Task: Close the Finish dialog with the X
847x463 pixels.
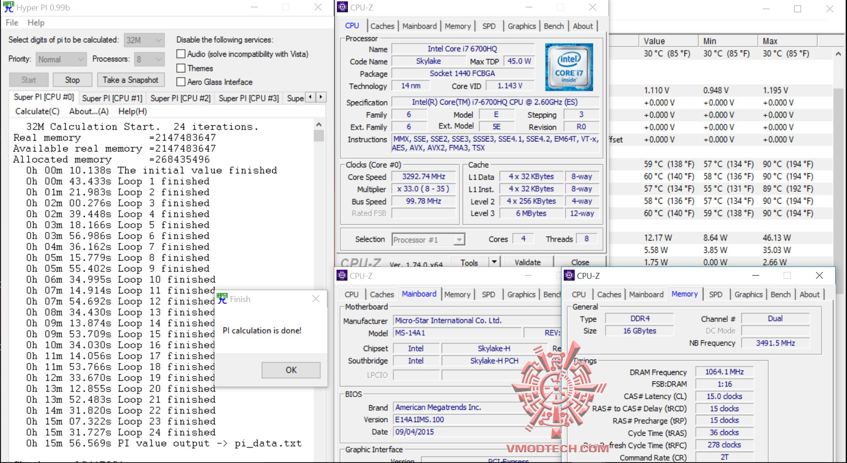Action: point(316,299)
